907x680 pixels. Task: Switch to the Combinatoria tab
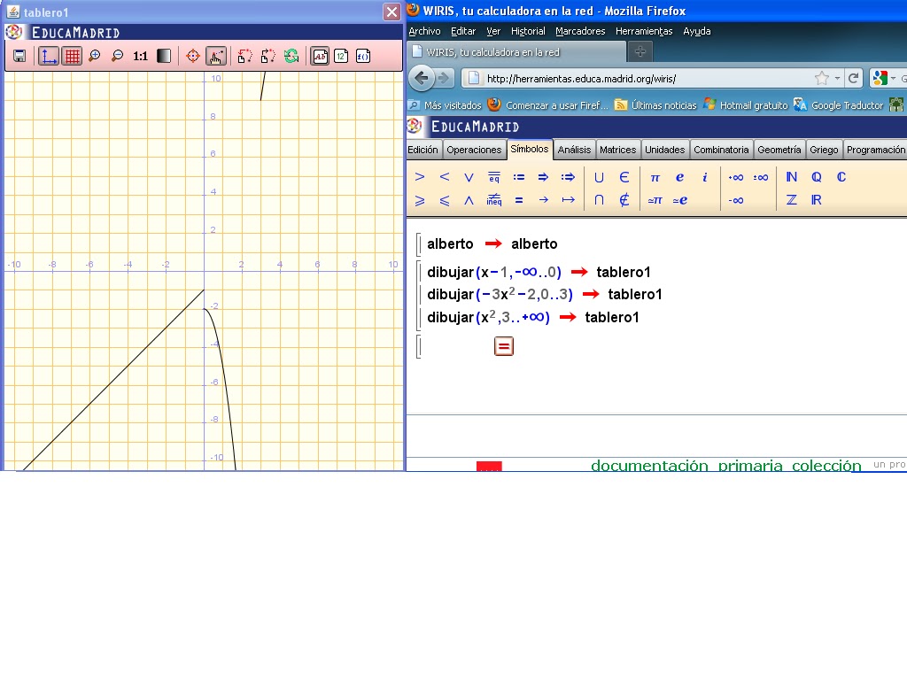(x=721, y=150)
